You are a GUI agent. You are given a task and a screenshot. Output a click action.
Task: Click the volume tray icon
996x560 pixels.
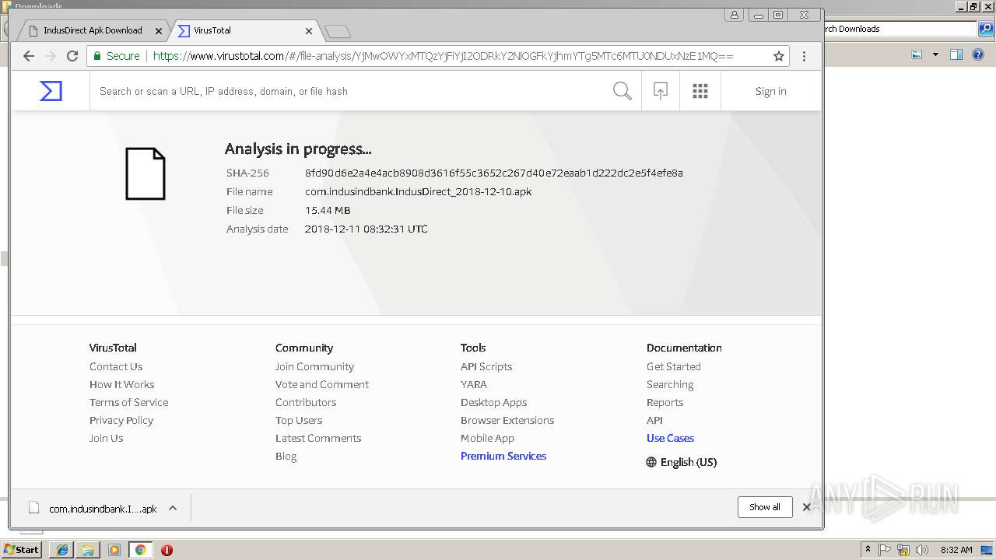coord(921,550)
